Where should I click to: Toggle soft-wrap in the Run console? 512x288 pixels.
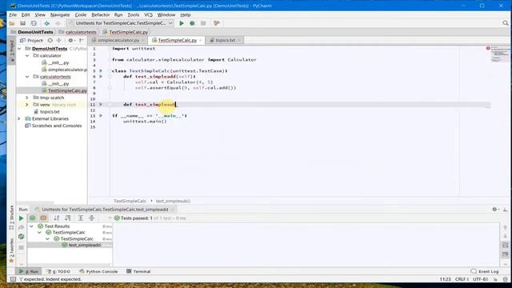click(x=505, y=245)
